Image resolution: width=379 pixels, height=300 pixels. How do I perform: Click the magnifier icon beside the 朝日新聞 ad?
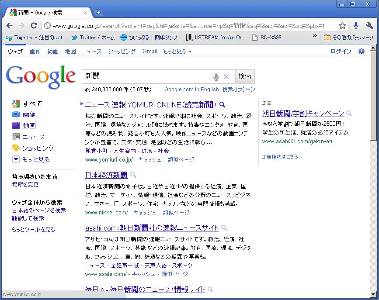click(x=349, y=113)
